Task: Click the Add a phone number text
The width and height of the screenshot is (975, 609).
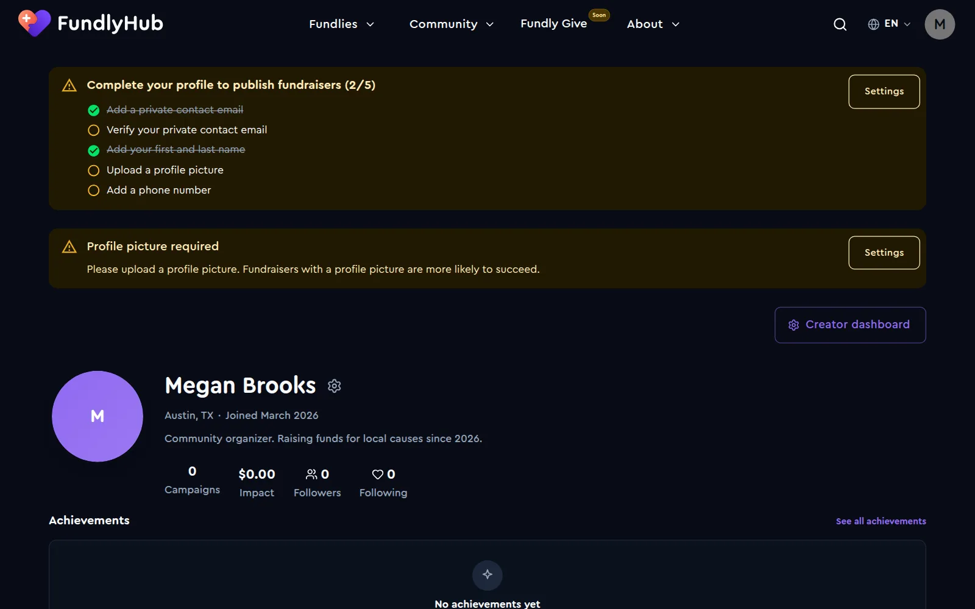Action: [x=159, y=190]
